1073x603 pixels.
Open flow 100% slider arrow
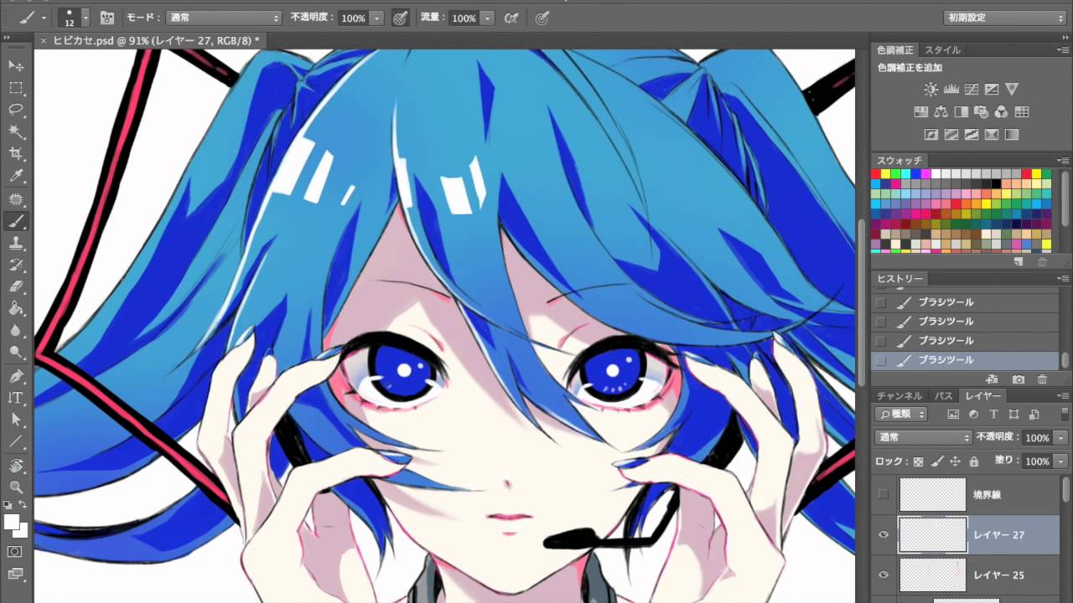point(487,18)
